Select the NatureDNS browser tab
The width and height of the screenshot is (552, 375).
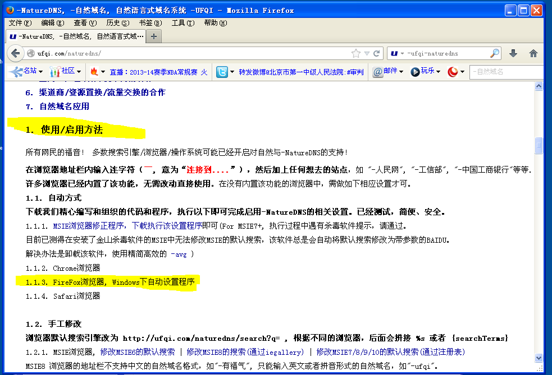(x=76, y=36)
